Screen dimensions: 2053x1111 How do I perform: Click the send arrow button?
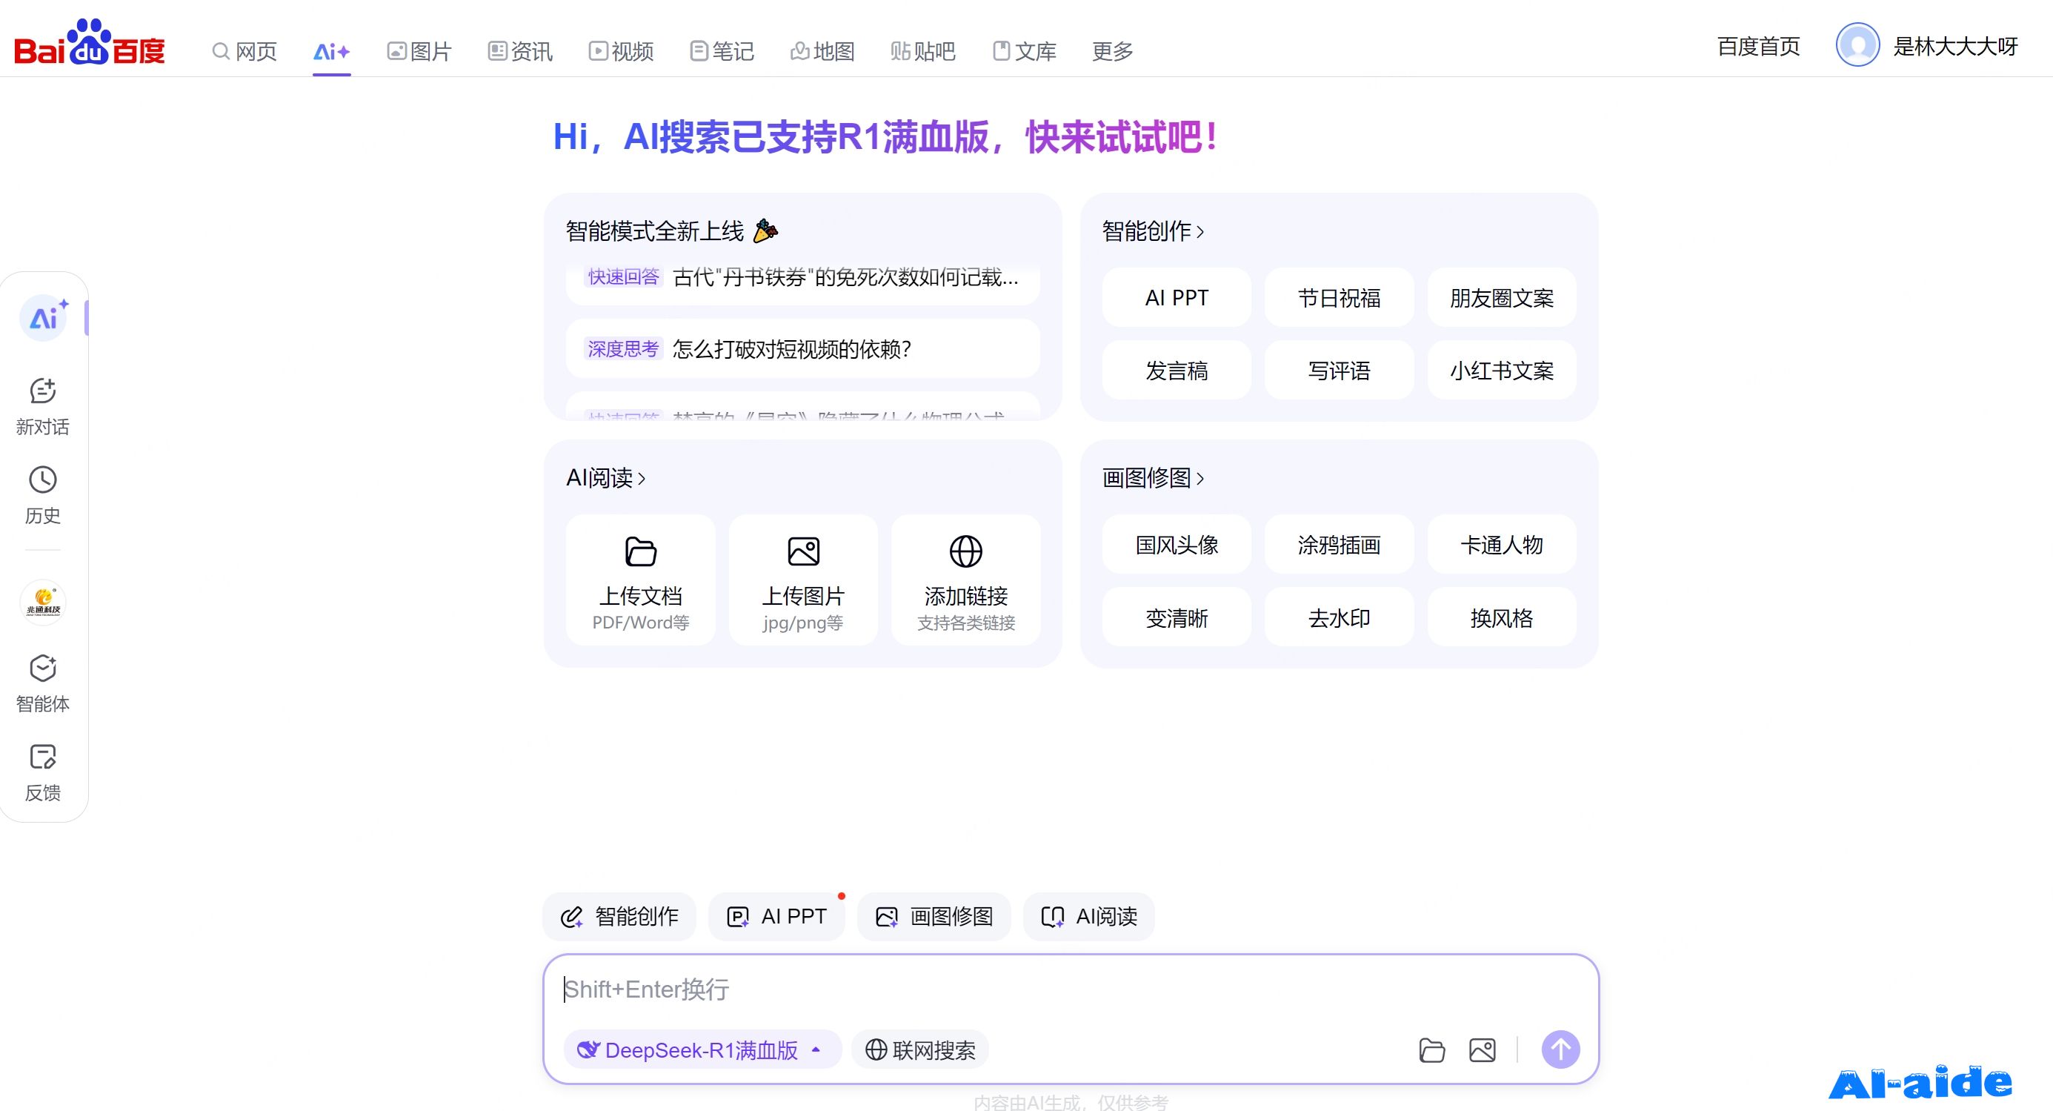point(1560,1049)
